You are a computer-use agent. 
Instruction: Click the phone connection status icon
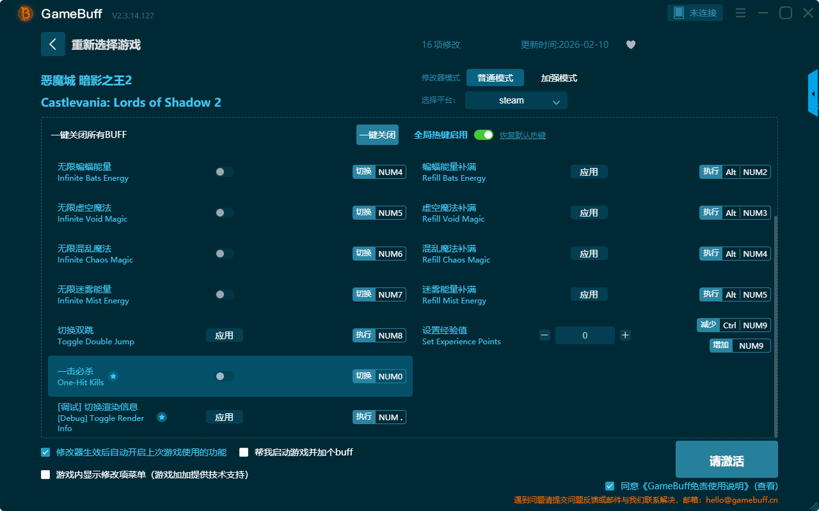[x=677, y=13]
